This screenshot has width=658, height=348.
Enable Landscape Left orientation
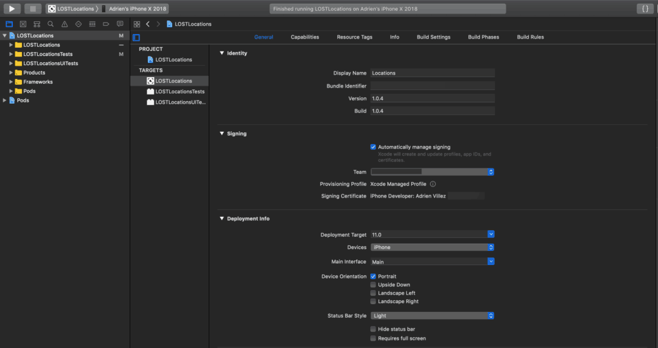coord(373,293)
